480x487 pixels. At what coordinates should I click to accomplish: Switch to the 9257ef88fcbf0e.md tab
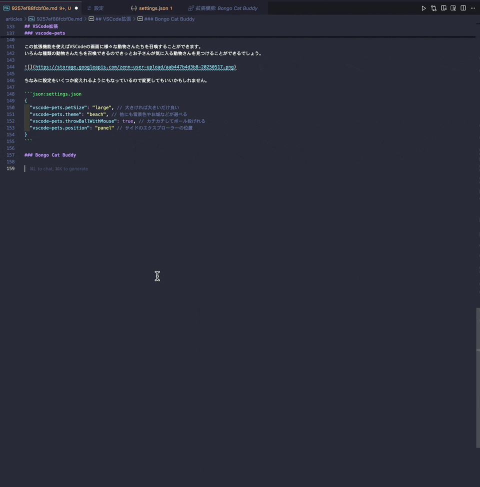pos(40,8)
